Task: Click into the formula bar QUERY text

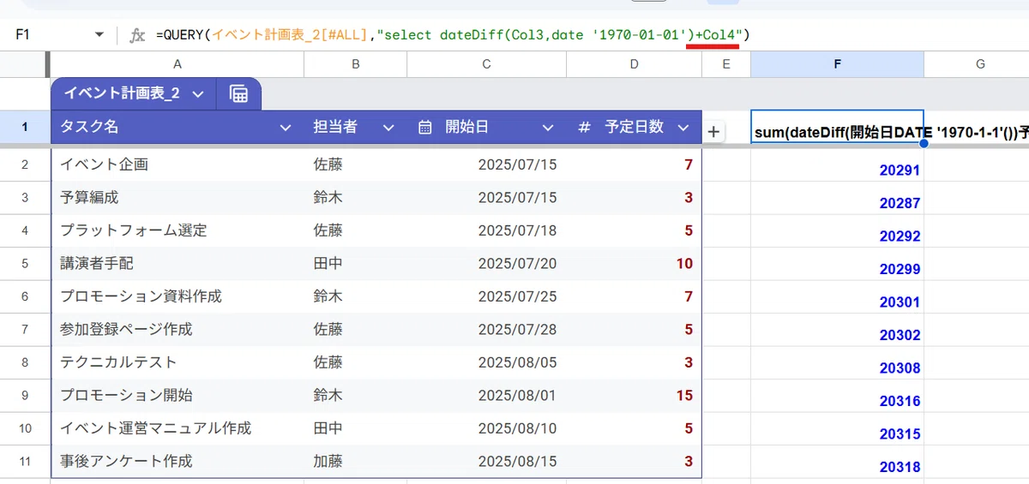Action: click(x=453, y=35)
